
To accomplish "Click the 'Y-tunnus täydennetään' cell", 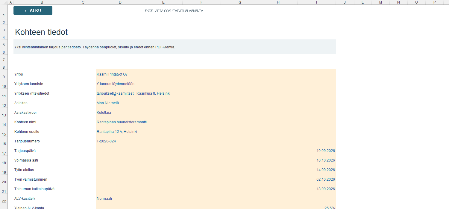I will [x=116, y=84].
